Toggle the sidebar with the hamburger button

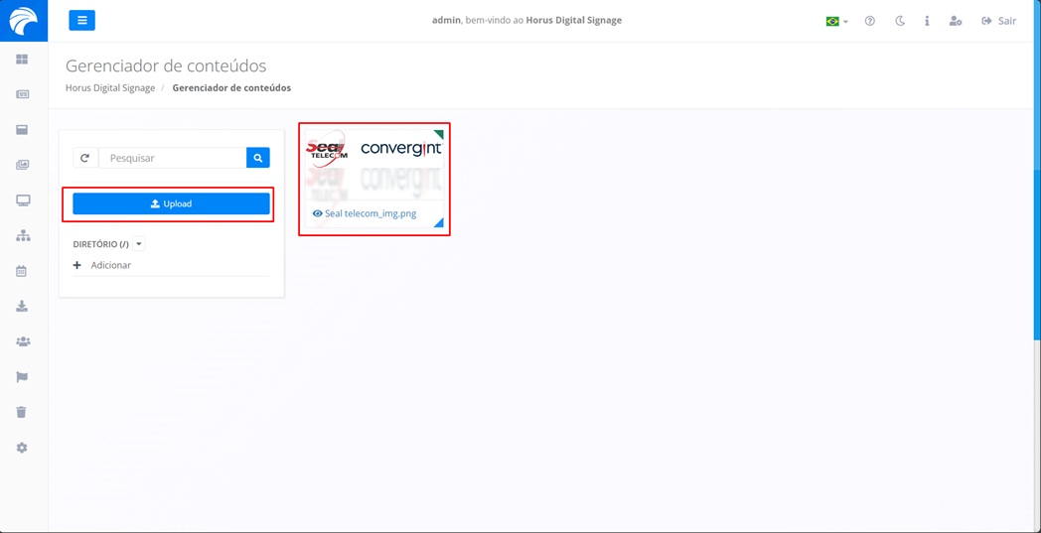pyautogui.click(x=82, y=20)
